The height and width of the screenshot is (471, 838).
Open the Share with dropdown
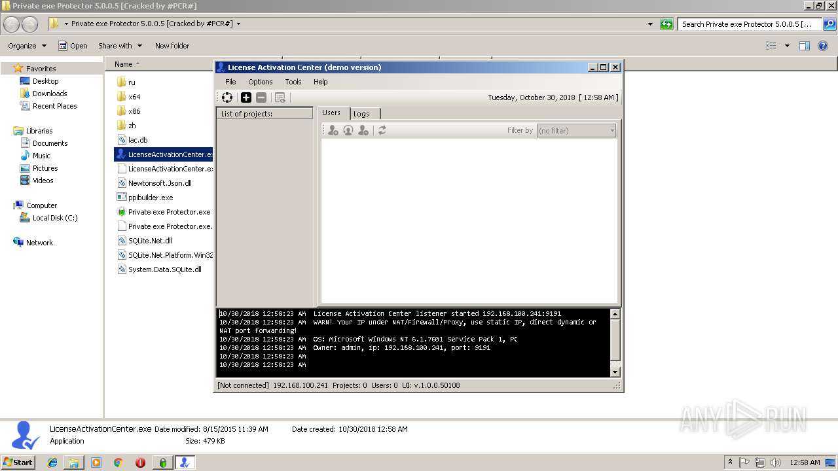pos(120,46)
